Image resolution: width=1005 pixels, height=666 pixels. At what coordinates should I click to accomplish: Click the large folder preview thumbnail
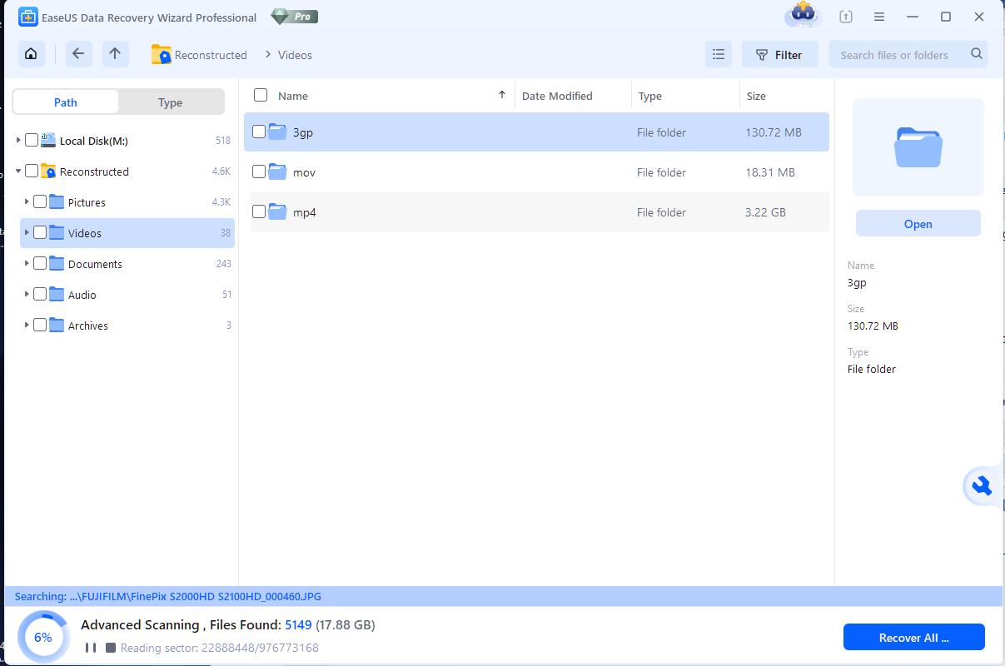coord(918,147)
